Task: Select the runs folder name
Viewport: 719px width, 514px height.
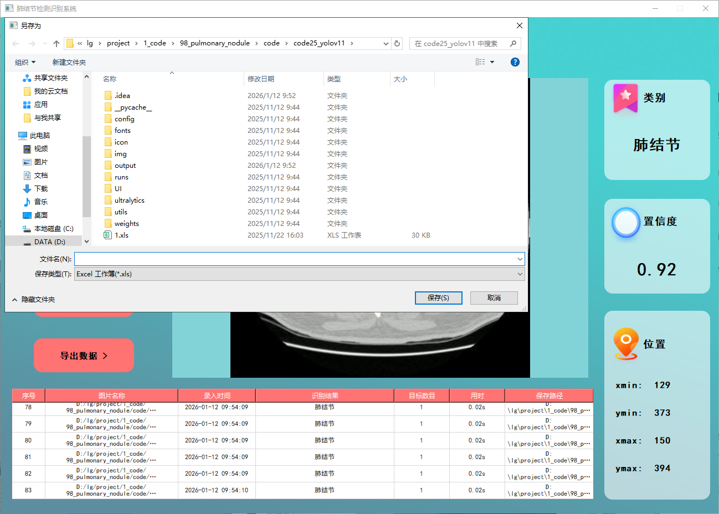Action: 121,177
